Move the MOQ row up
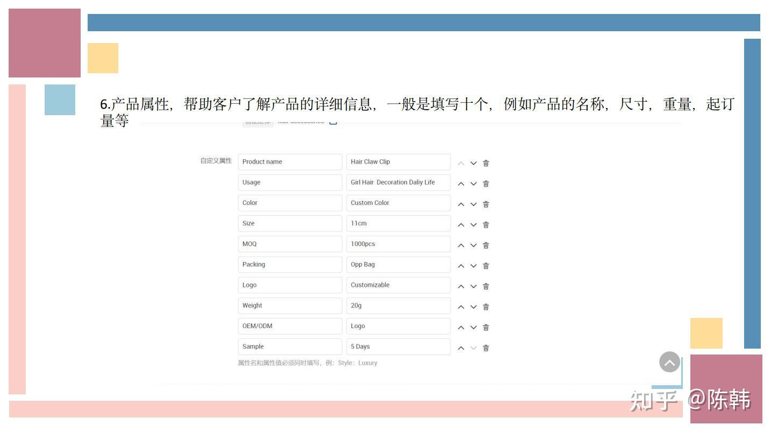771x432 pixels. pos(461,245)
